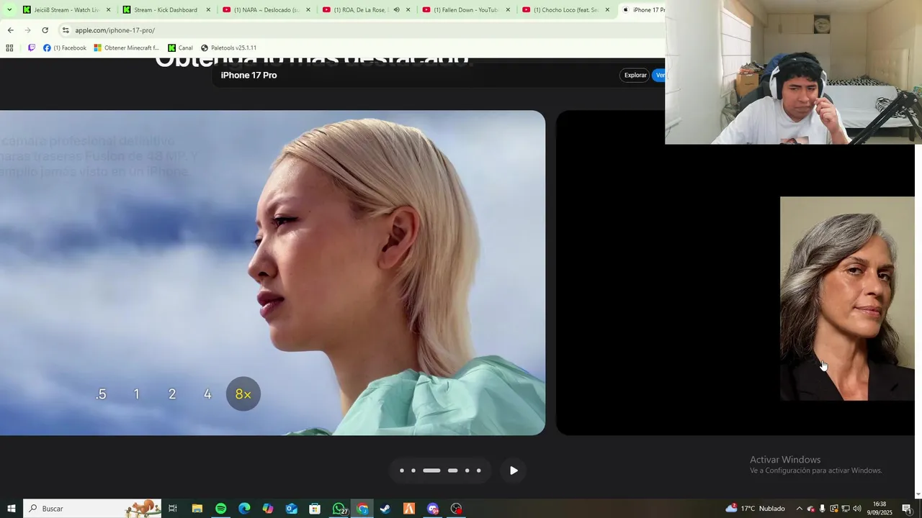The width and height of the screenshot is (922, 518).
Task: Open the Paletools v25.1.11 bookmark
Action: click(x=228, y=48)
